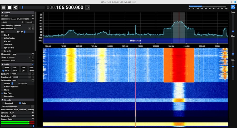Open the Container WAV dropdown
The image size is (237, 128).
22,113
